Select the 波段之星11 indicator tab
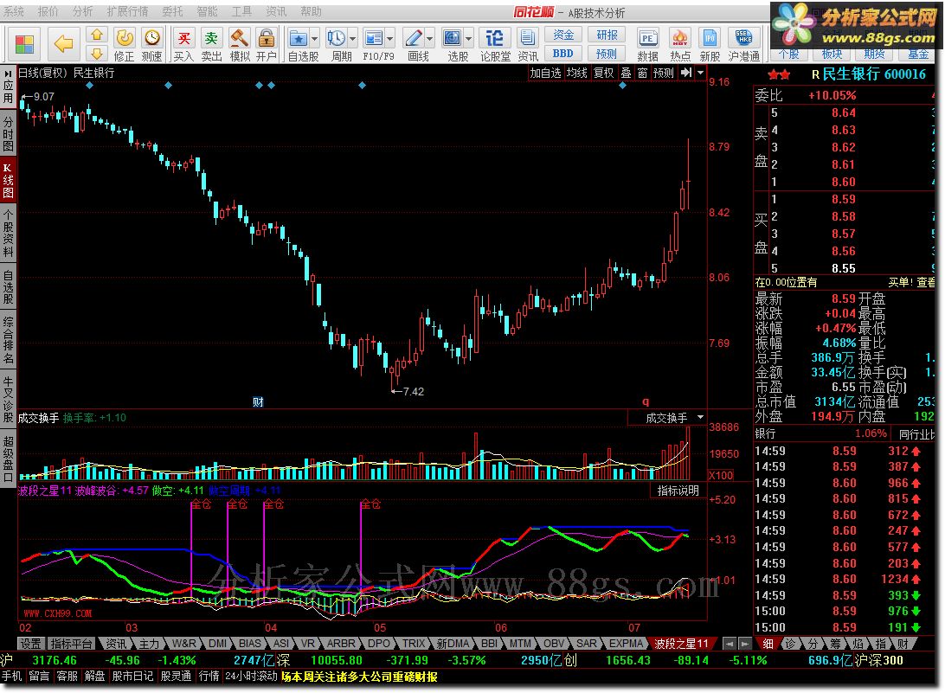 (x=681, y=644)
